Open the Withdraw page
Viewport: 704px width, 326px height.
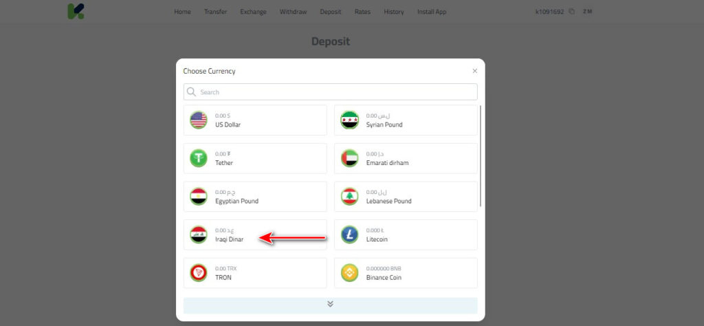coord(293,12)
